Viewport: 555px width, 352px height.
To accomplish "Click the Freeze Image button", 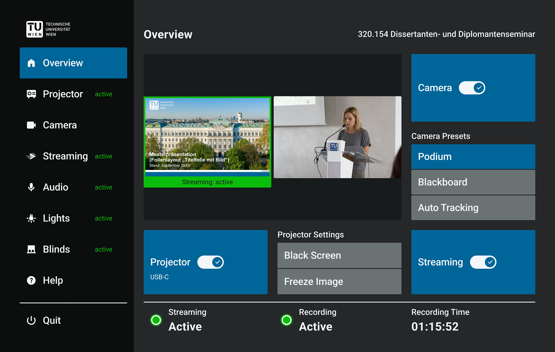I will coord(339,281).
